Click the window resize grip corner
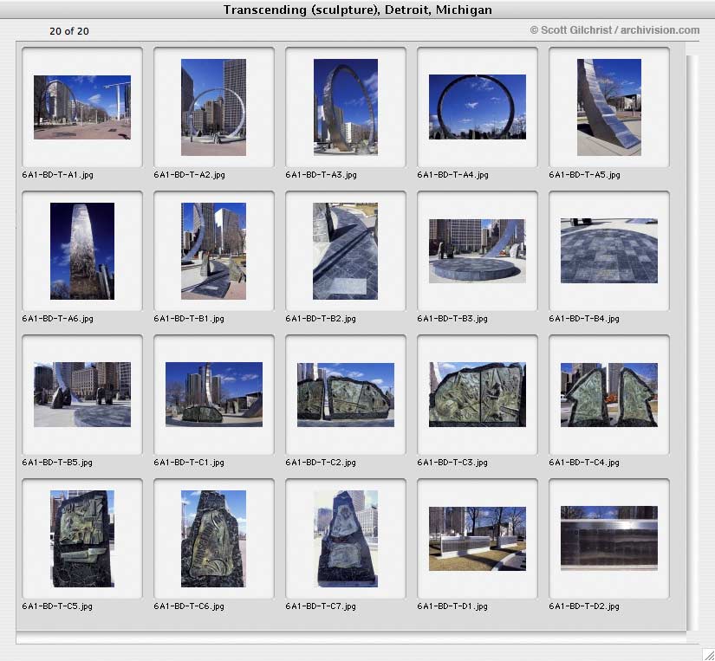The height and width of the screenshot is (661, 715). (708, 654)
